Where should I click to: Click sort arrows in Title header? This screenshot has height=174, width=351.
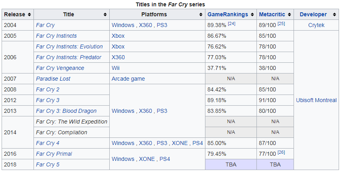tap(105, 15)
